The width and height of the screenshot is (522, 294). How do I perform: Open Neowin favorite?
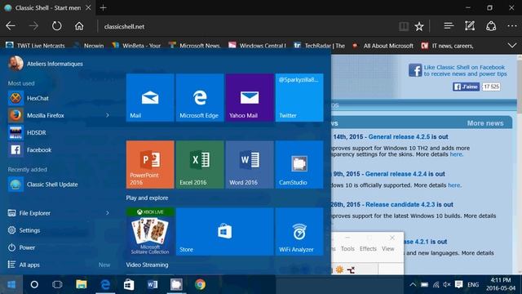[x=89, y=46]
